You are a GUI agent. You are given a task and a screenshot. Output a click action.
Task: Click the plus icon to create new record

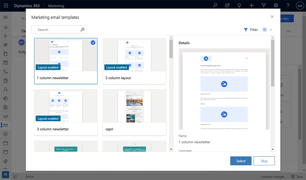251,6
